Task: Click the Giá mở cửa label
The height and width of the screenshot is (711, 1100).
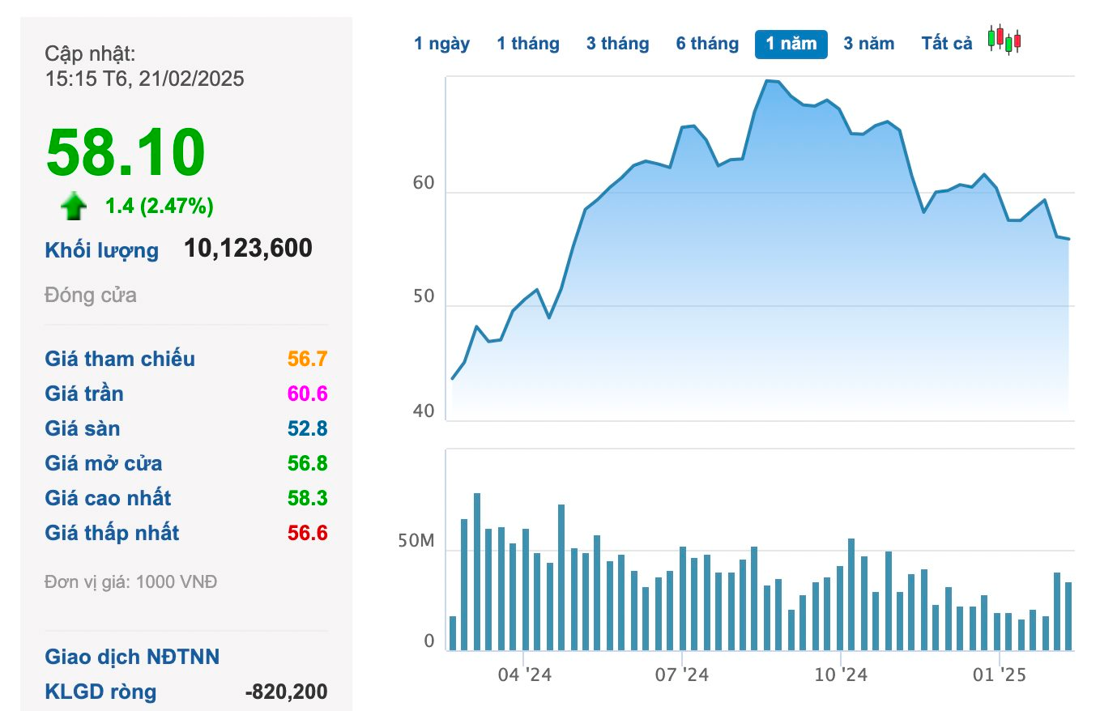Action: click(x=104, y=463)
